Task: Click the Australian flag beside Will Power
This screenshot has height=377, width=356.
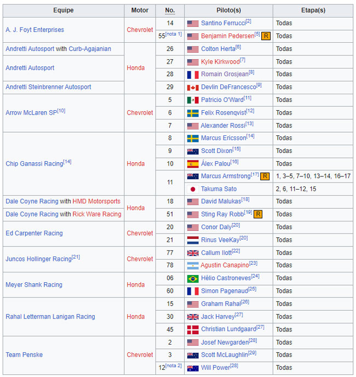Action: [193, 368]
